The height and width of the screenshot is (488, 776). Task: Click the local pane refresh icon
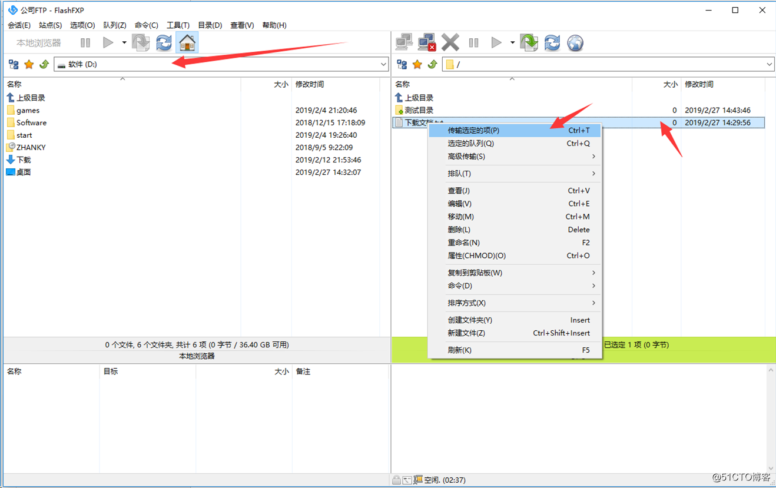click(164, 42)
